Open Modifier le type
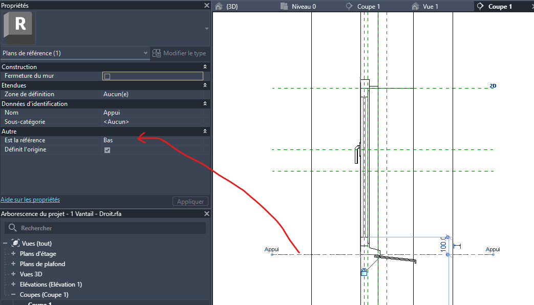Image resolution: width=534 pixels, height=305 pixels. tap(180, 53)
